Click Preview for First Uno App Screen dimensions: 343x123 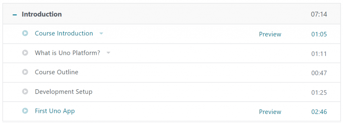pos(270,112)
